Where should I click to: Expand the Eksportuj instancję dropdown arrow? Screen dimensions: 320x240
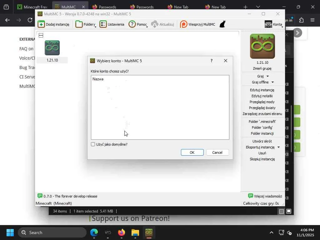[x=278, y=147]
